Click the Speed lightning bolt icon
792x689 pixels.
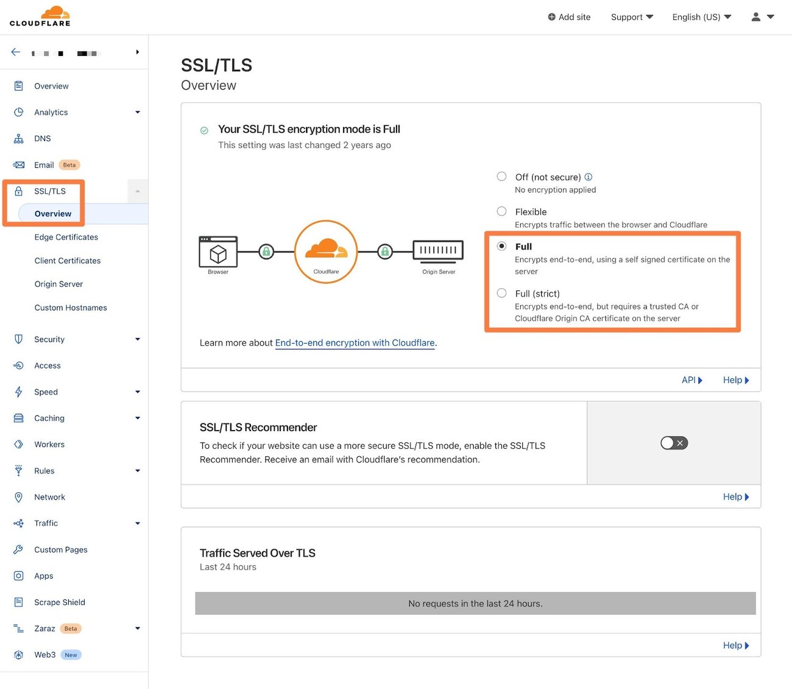coord(18,392)
